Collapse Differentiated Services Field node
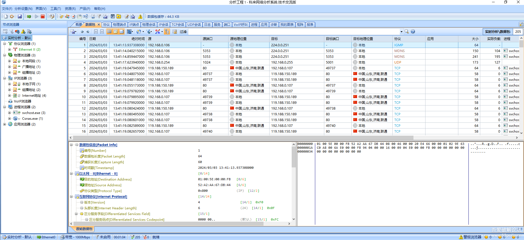Image resolution: width=524 pixels, height=240 pixels. 76,214
